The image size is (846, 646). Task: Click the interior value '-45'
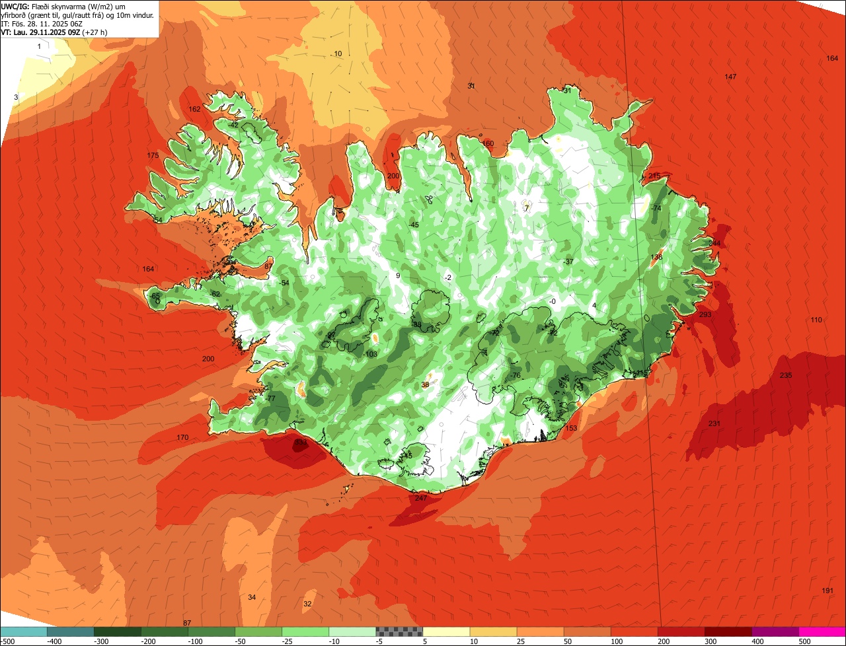point(414,225)
